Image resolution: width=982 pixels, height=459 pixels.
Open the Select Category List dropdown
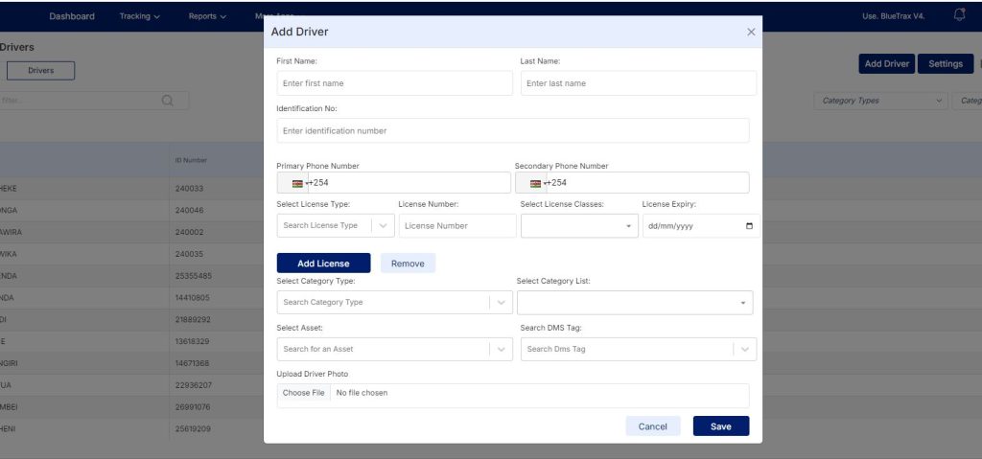pyautogui.click(x=742, y=303)
